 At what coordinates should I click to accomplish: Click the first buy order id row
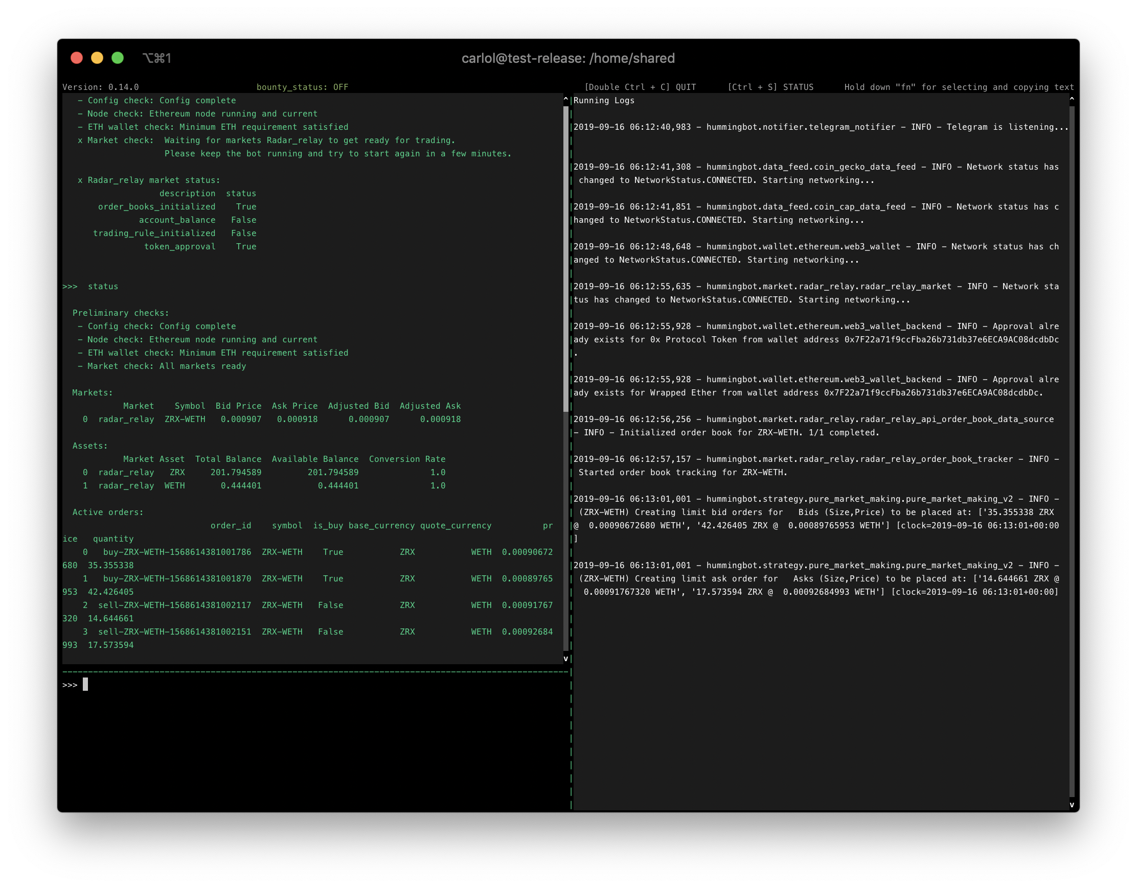(177, 552)
